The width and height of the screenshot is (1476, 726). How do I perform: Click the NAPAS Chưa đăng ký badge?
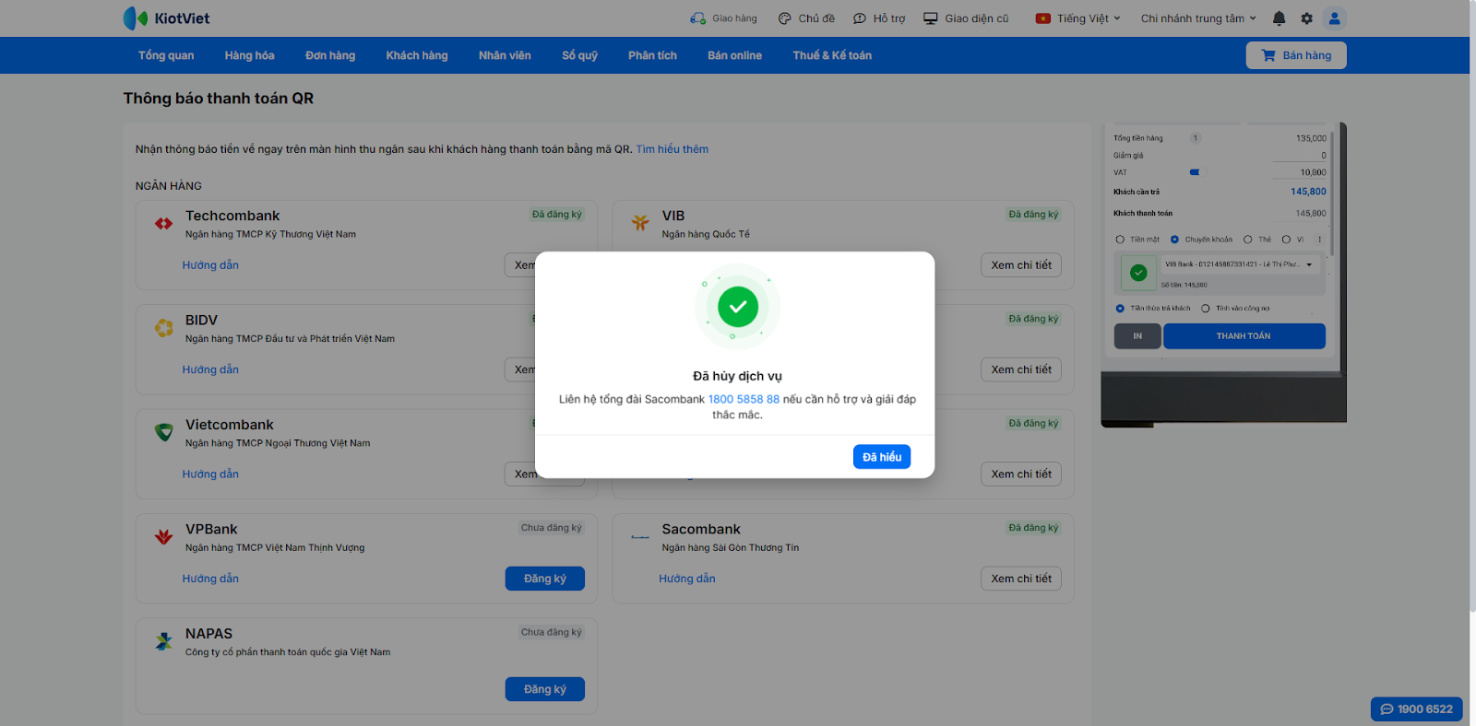click(552, 632)
